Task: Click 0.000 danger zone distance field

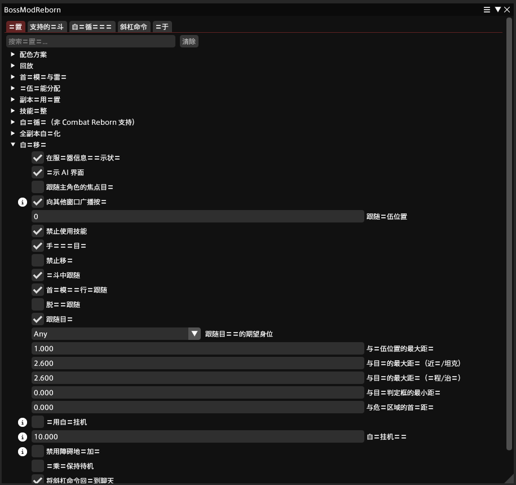Action: pyautogui.click(x=198, y=407)
